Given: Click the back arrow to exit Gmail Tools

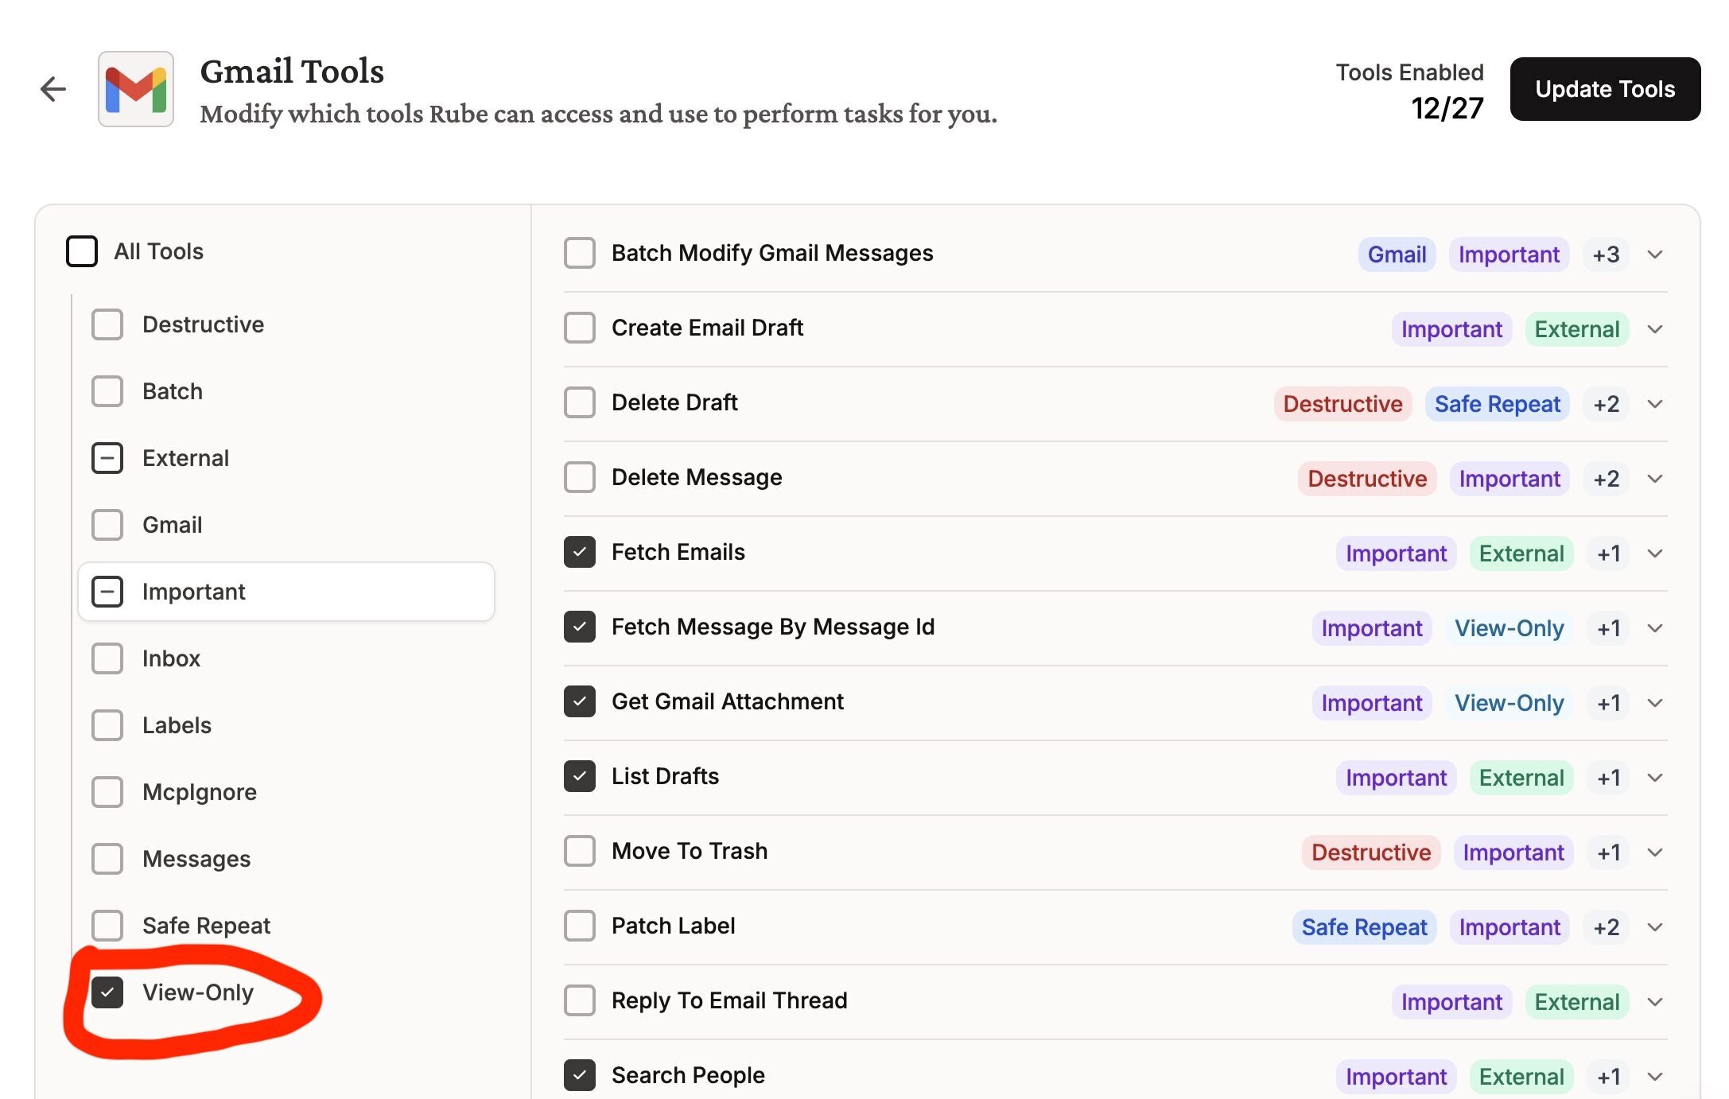Looking at the screenshot, I should pos(52,88).
